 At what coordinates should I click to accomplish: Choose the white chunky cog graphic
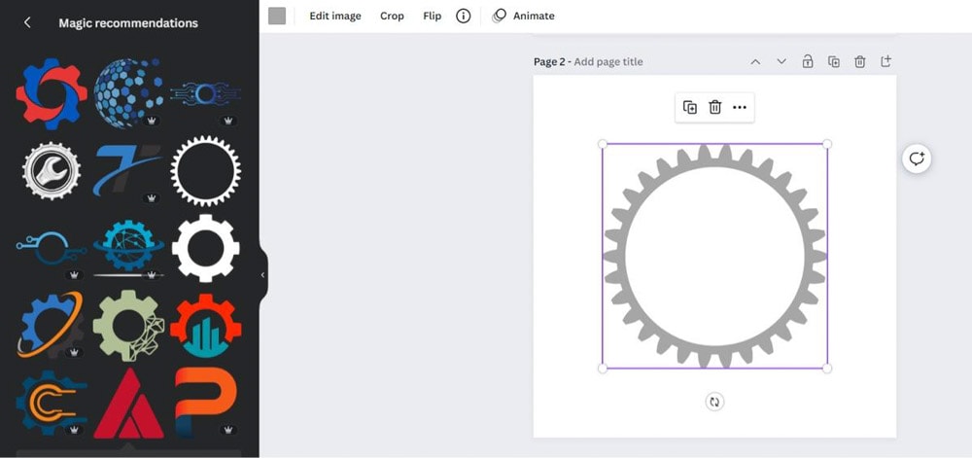(x=206, y=248)
